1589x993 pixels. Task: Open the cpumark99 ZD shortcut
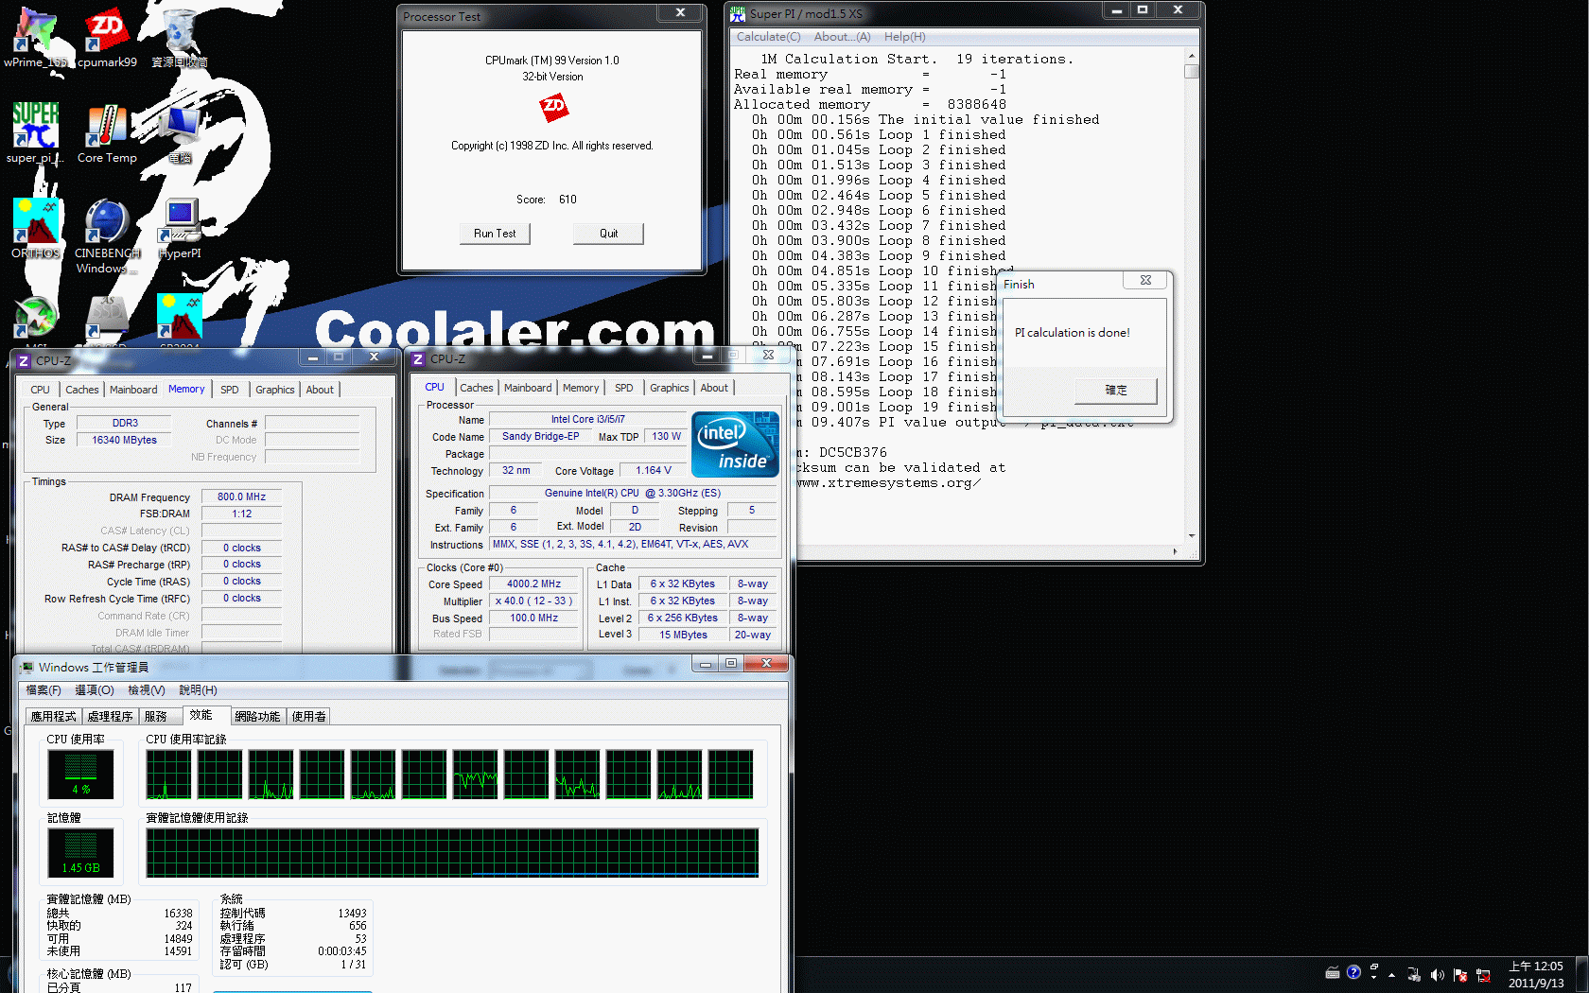pyautogui.click(x=107, y=38)
